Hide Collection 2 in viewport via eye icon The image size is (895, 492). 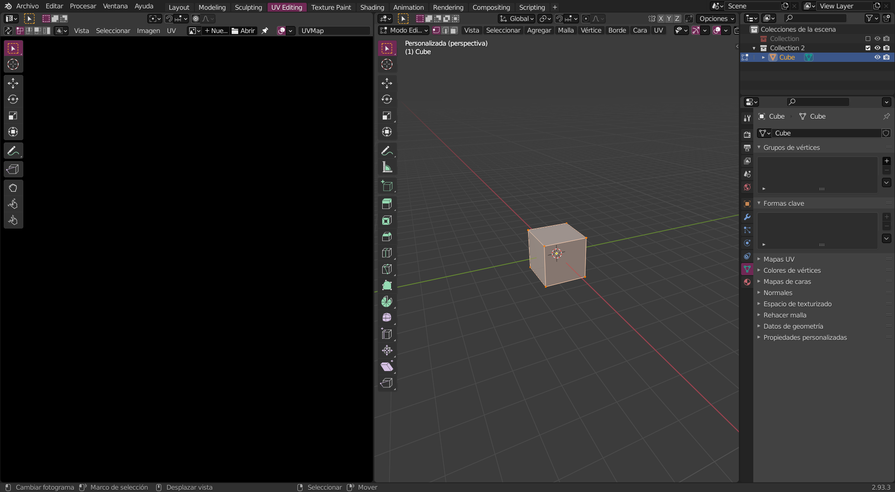pos(877,48)
